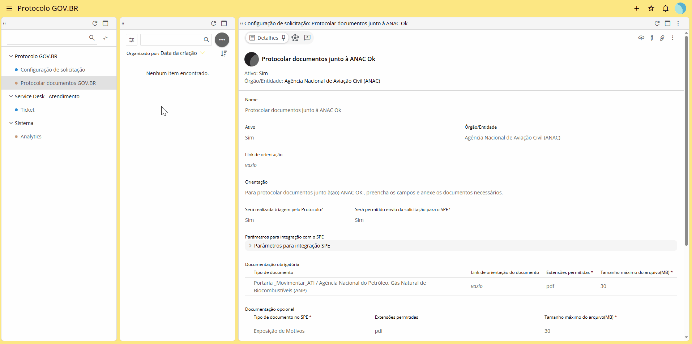Image resolution: width=692 pixels, height=344 pixels.
Task: Maximize the navigation tree panel
Action: click(x=106, y=23)
